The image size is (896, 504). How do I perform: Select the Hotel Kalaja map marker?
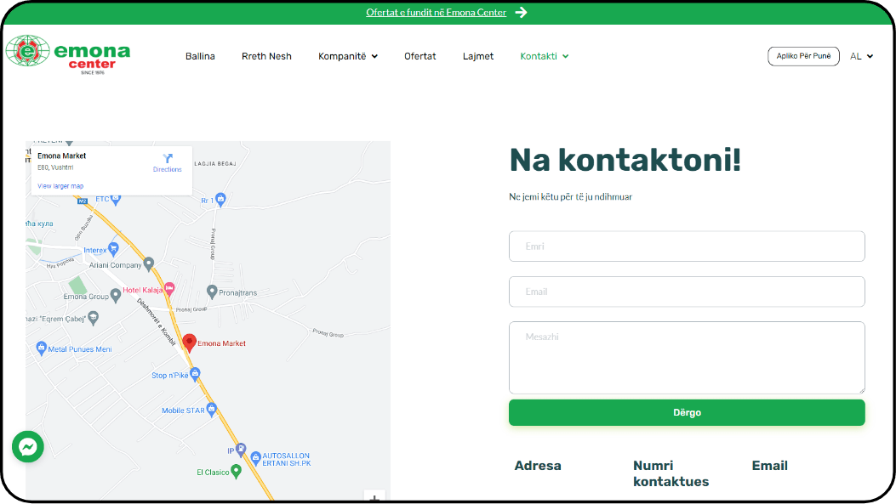click(x=169, y=290)
